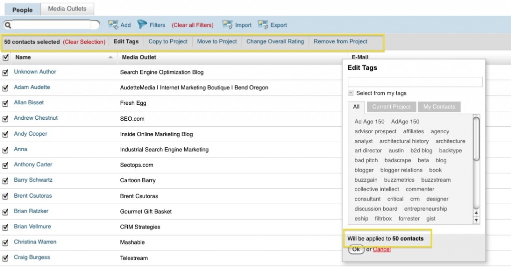Viewport: 511px width, 267px height.
Task: Select the 'entrepreneurship' tag
Action: (426, 209)
